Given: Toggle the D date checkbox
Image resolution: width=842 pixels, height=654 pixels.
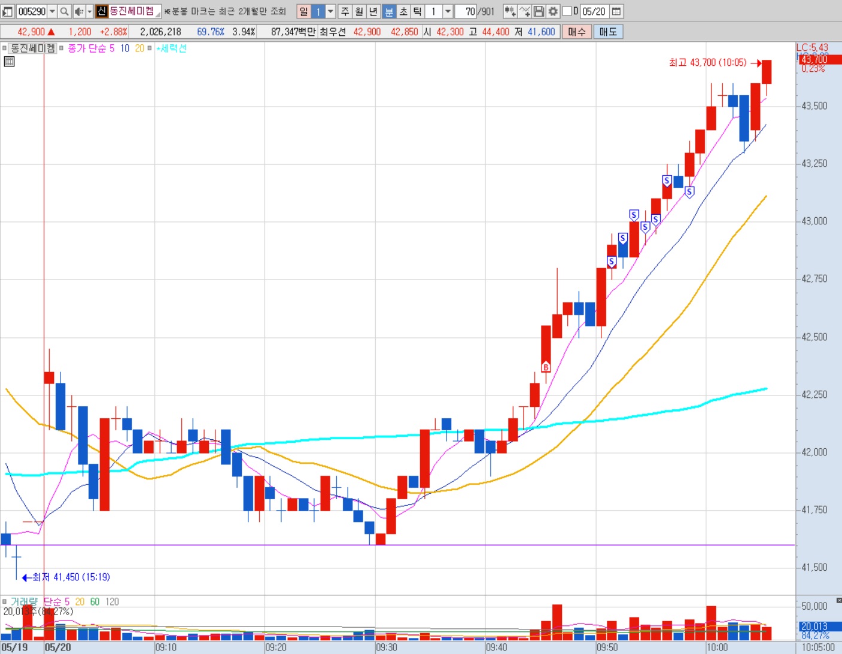Looking at the screenshot, I should click(567, 11).
